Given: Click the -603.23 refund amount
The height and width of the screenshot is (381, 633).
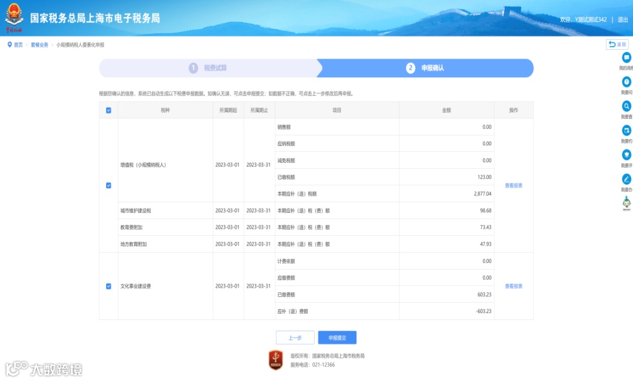Looking at the screenshot, I should point(484,311).
